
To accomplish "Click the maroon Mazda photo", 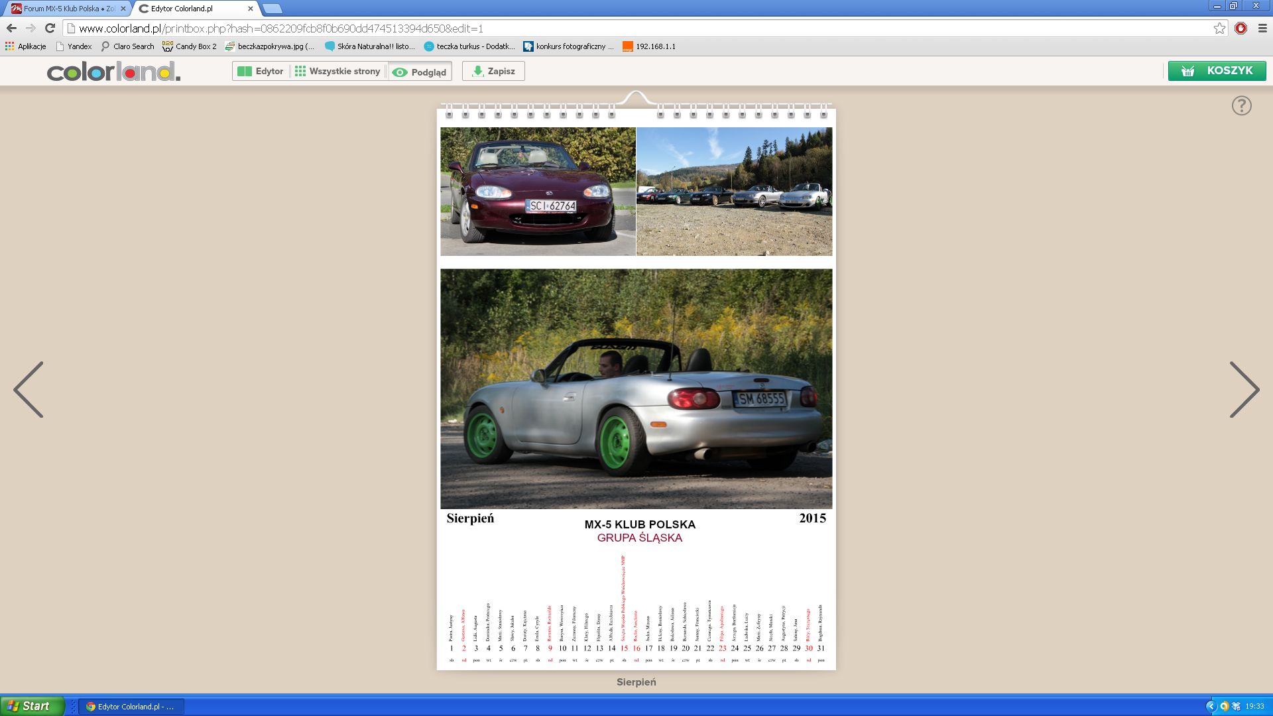I will click(x=538, y=192).
